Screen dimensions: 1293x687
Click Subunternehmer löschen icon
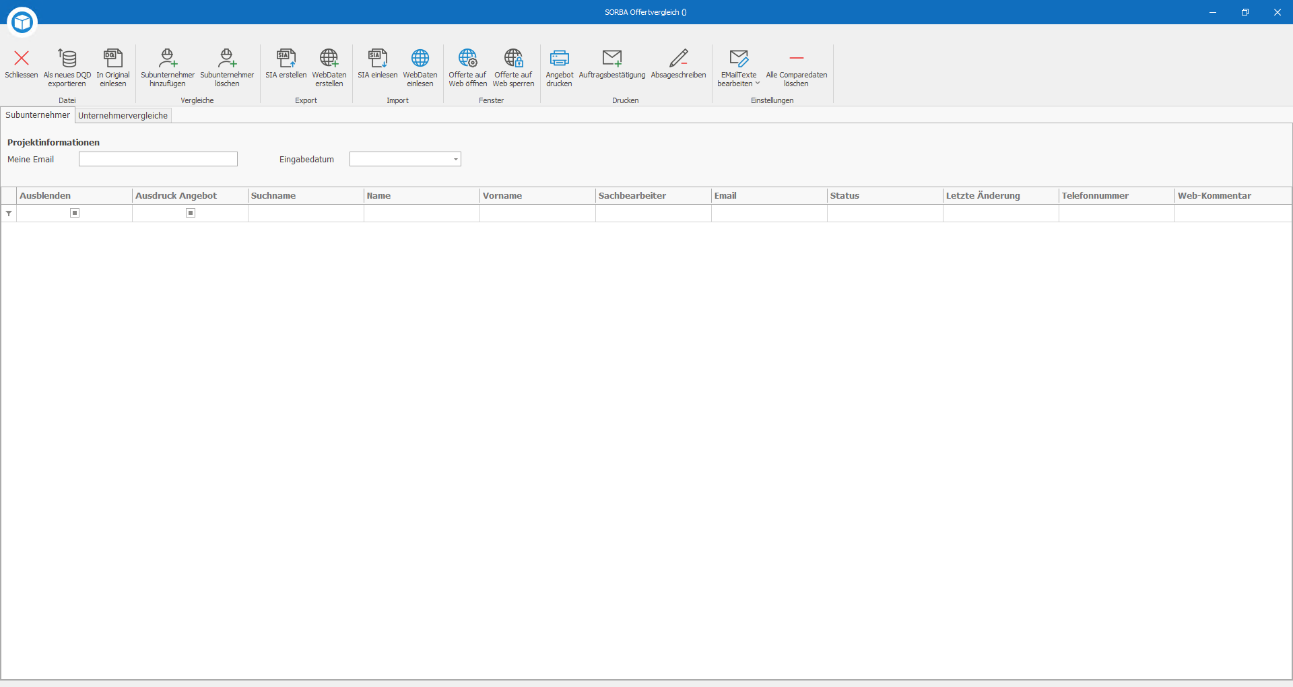tap(227, 58)
